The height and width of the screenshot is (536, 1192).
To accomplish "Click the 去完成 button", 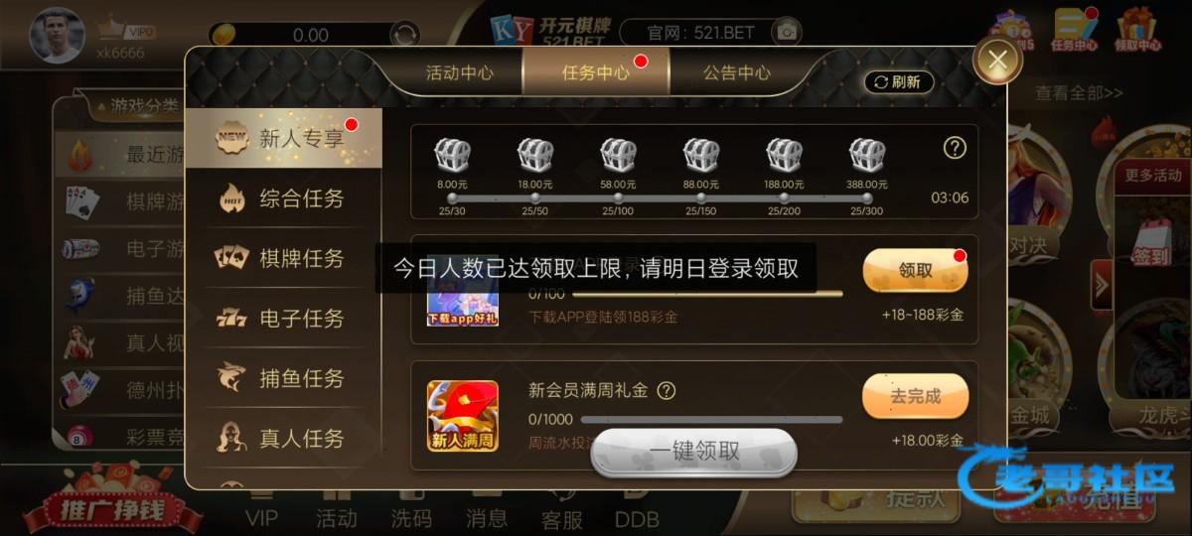I will [x=915, y=396].
